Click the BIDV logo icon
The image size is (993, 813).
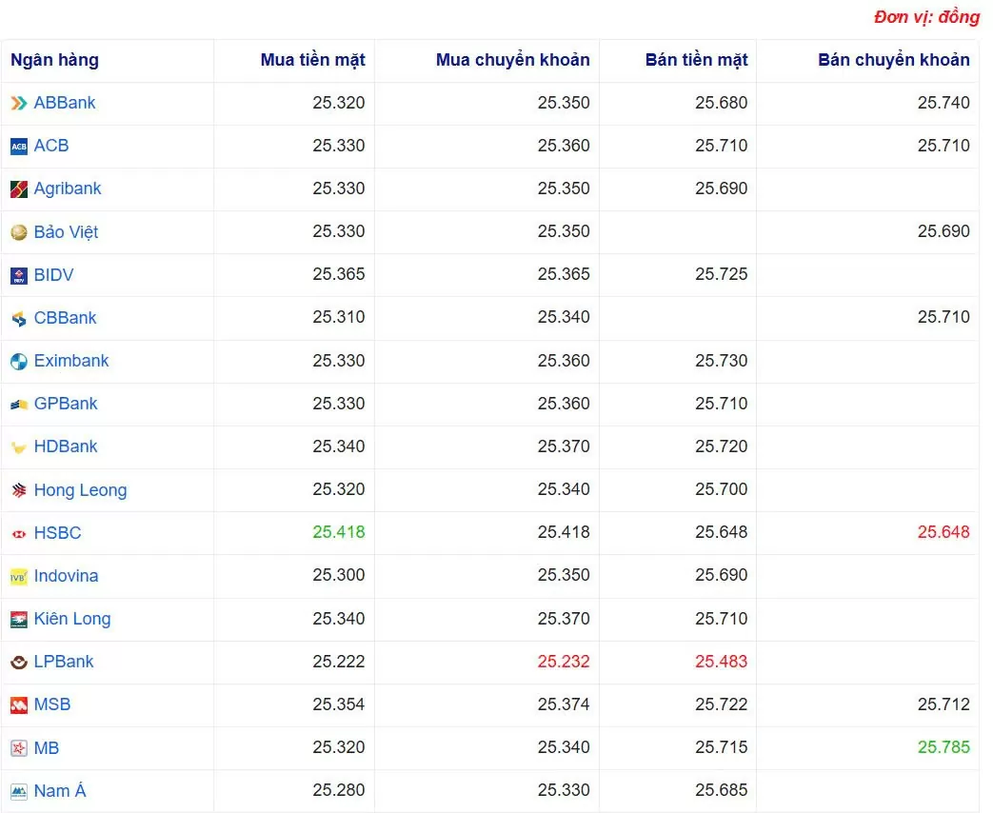[x=19, y=276]
